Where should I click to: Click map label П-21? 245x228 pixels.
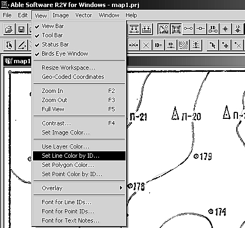click(x=138, y=117)
